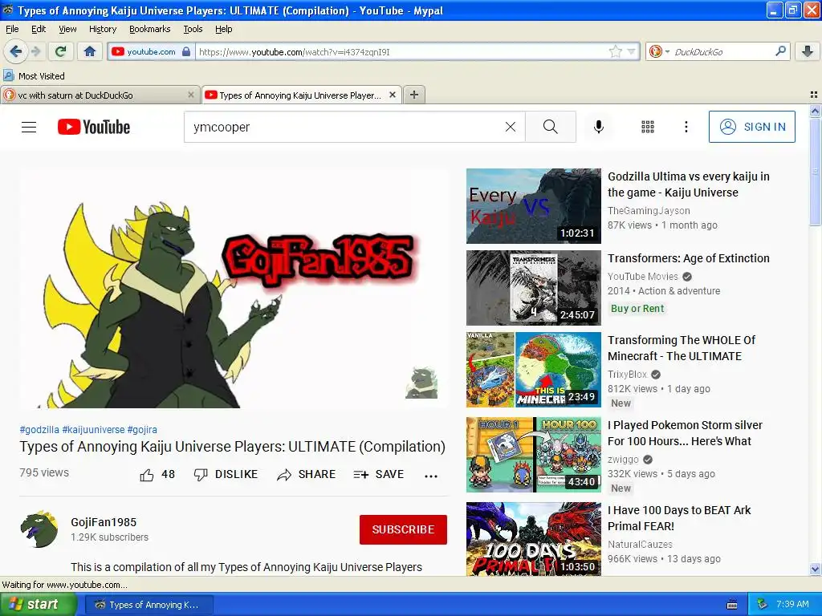Viewport: 822px width, 616px height.
Task: Close the 'vc with saturn' tab
Action: pos(191,95)
